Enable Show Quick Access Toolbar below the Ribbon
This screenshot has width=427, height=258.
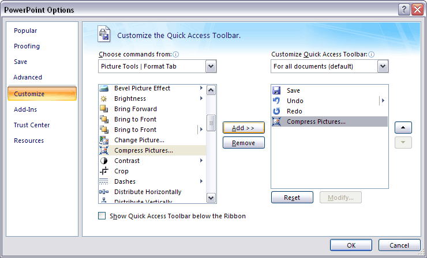pyautogui.click(x=102, y=216)
